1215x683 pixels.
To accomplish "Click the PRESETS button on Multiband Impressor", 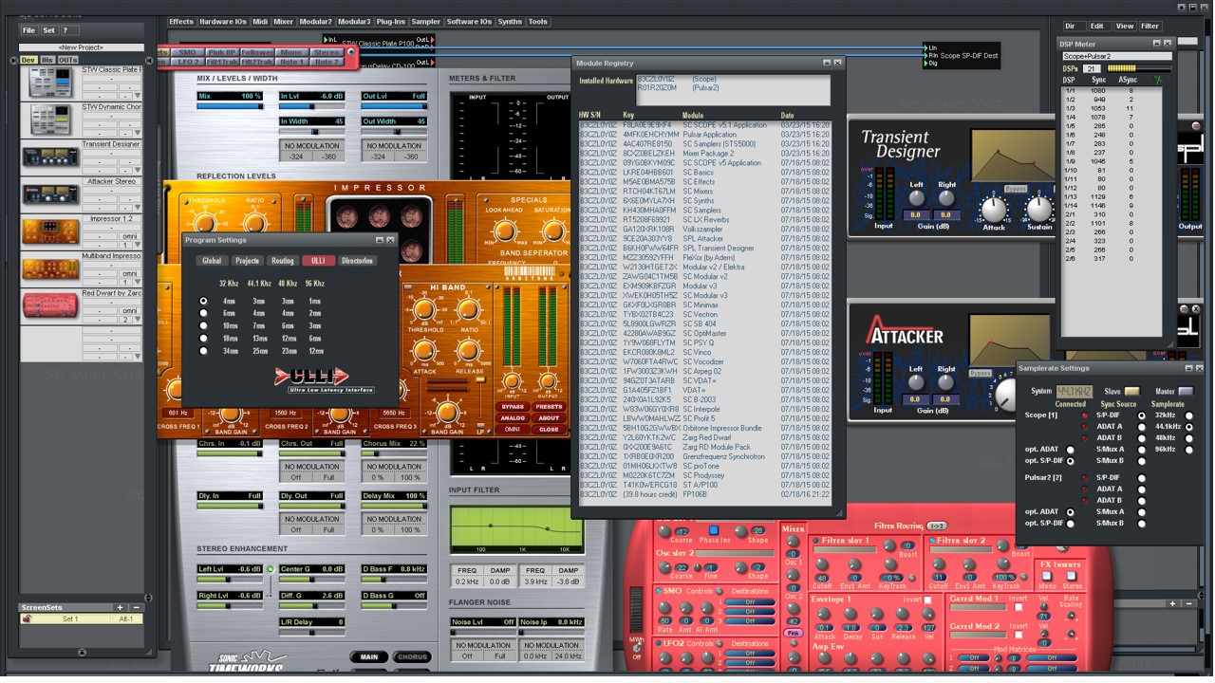I will click(x=549, y=407).
